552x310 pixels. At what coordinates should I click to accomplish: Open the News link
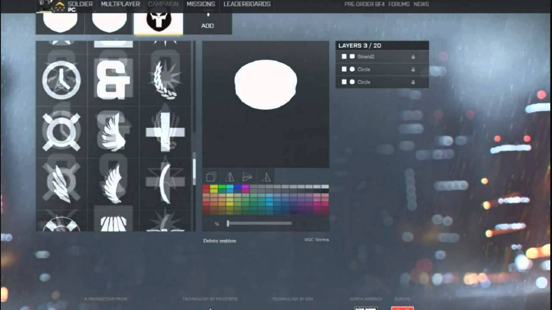coord(421,4)
